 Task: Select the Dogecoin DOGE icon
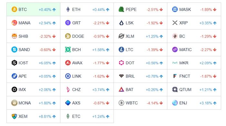pos(68,36)
